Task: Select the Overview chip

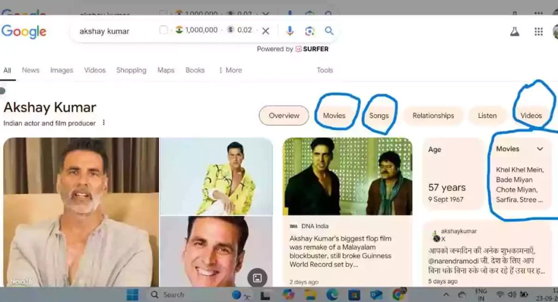Action: tap(284, 115)
